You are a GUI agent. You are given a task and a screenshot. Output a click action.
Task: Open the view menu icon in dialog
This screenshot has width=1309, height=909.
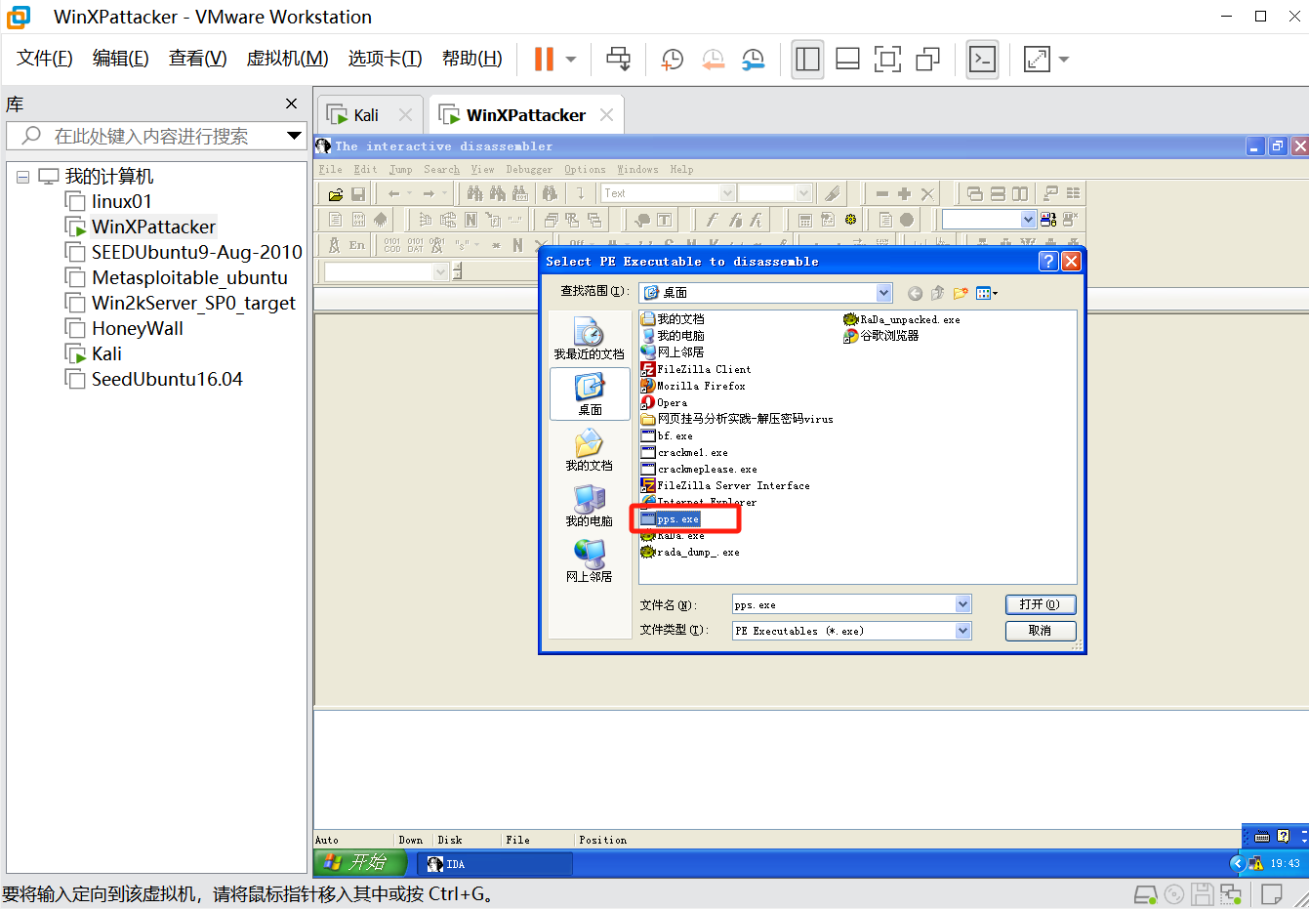pyautogui.click(x=987, y=293)
